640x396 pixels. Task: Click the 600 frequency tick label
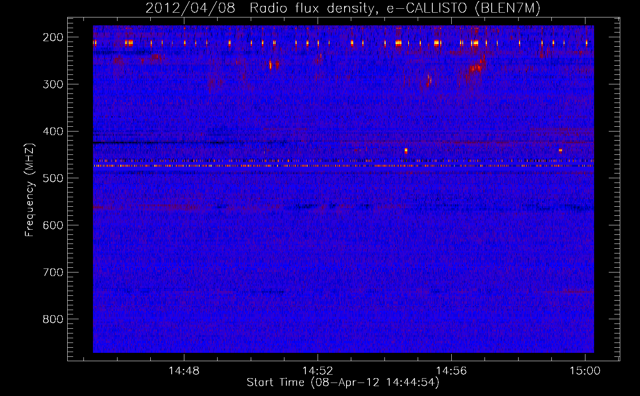click(x=53, y=225)
